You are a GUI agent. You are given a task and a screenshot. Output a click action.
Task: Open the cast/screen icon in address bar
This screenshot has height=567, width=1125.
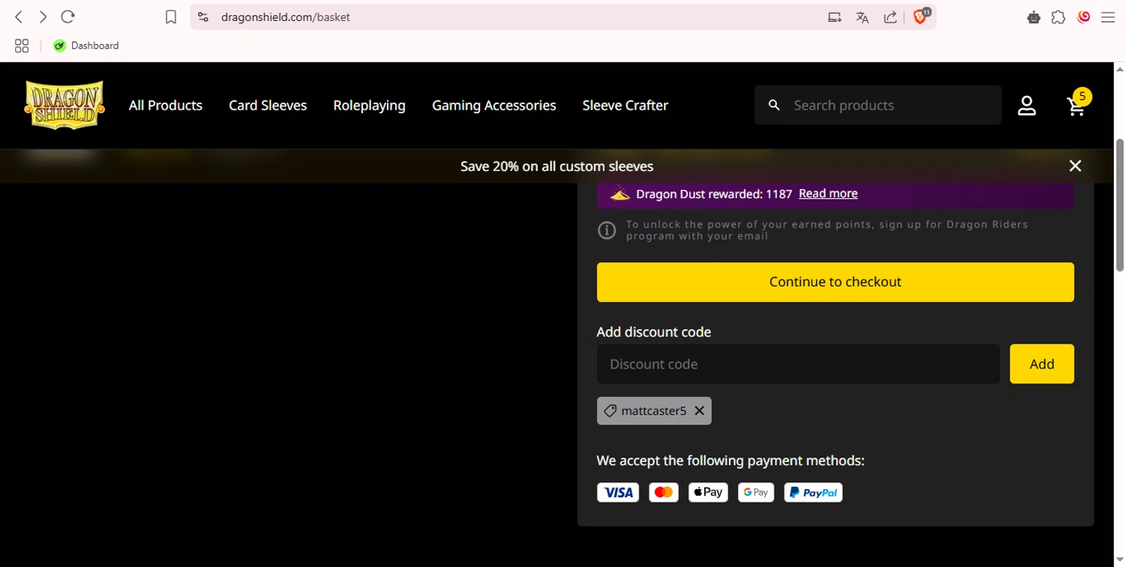[835, 17]
